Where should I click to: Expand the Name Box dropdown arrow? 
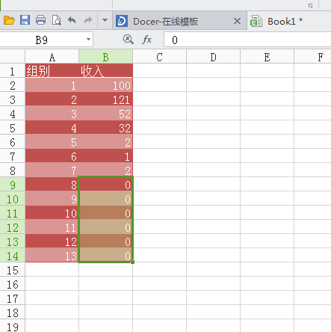click(x=88, y=40)
